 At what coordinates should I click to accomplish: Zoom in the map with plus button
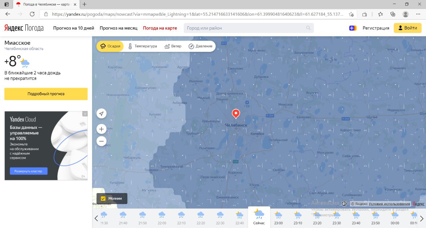[102, 129]
